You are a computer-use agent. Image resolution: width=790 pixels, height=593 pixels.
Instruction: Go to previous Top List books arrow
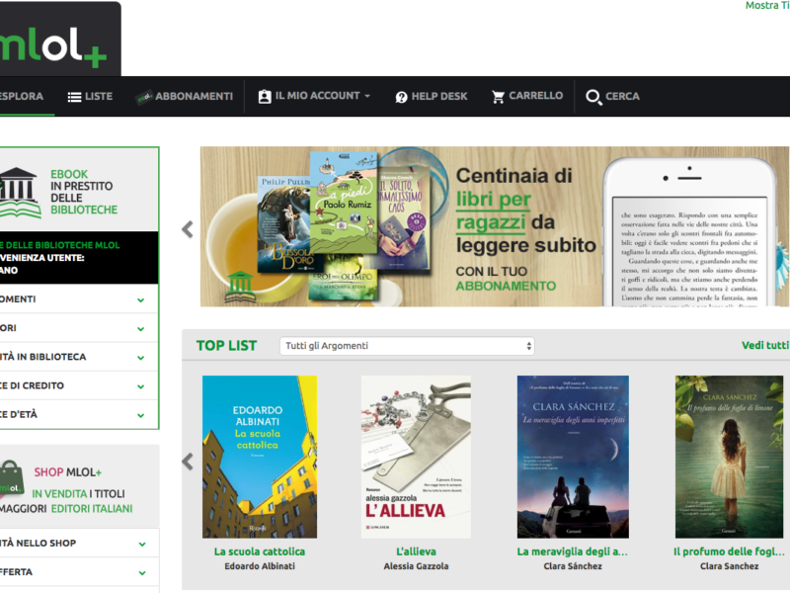click(x=188, y=462)
